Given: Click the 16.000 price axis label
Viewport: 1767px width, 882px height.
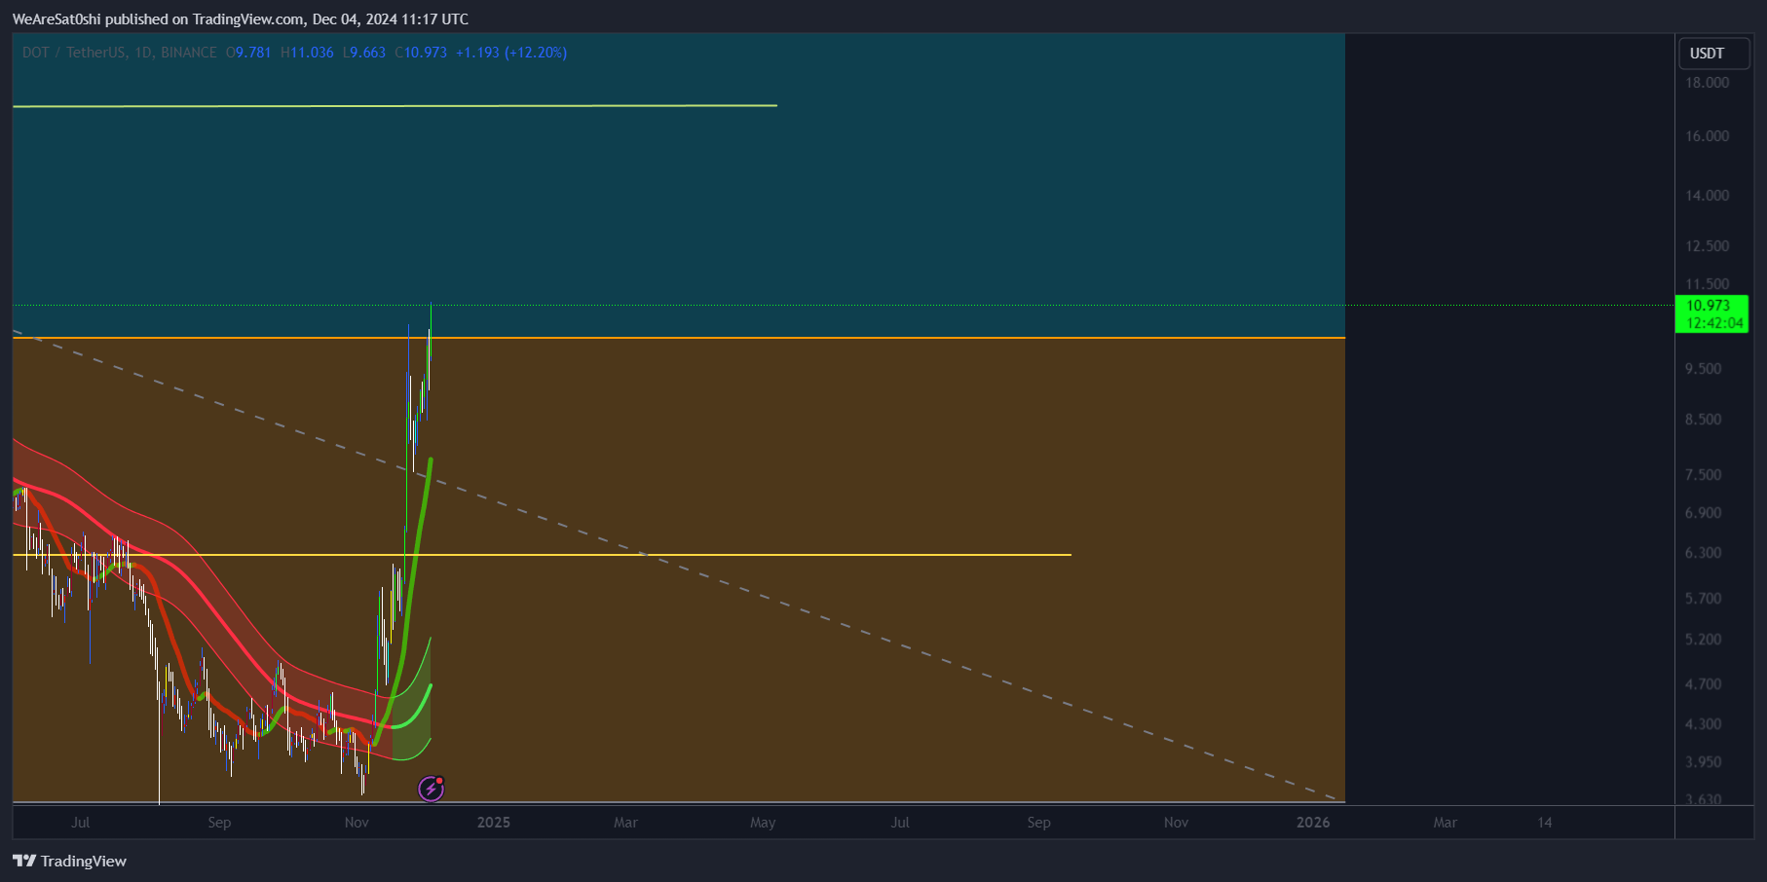Looking at the screenshot, I should click(x=1708, y=136).
